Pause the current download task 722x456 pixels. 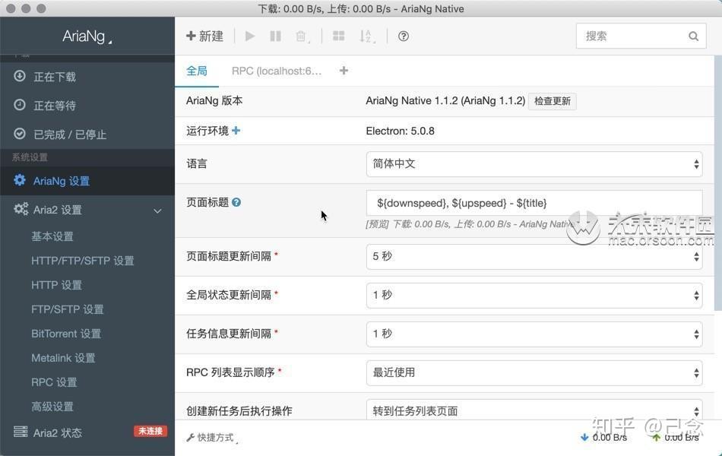click(275, 36)
